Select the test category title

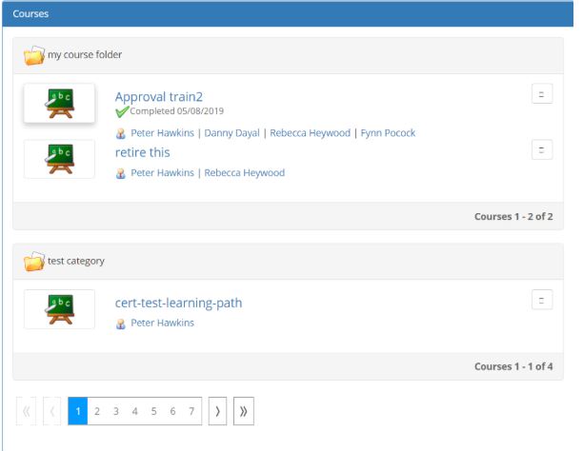76,261
